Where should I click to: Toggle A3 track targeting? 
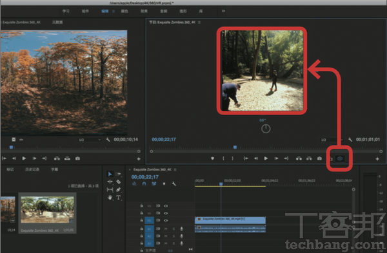click(x=149, y=243)
